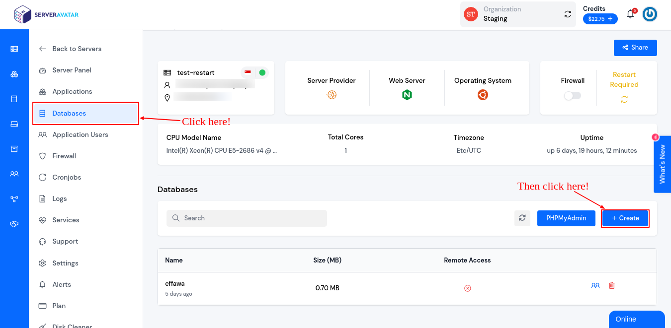This screenshot has height=328, width=671.
Task: Open PHPMyAdmin
Action: click(566, 218)
